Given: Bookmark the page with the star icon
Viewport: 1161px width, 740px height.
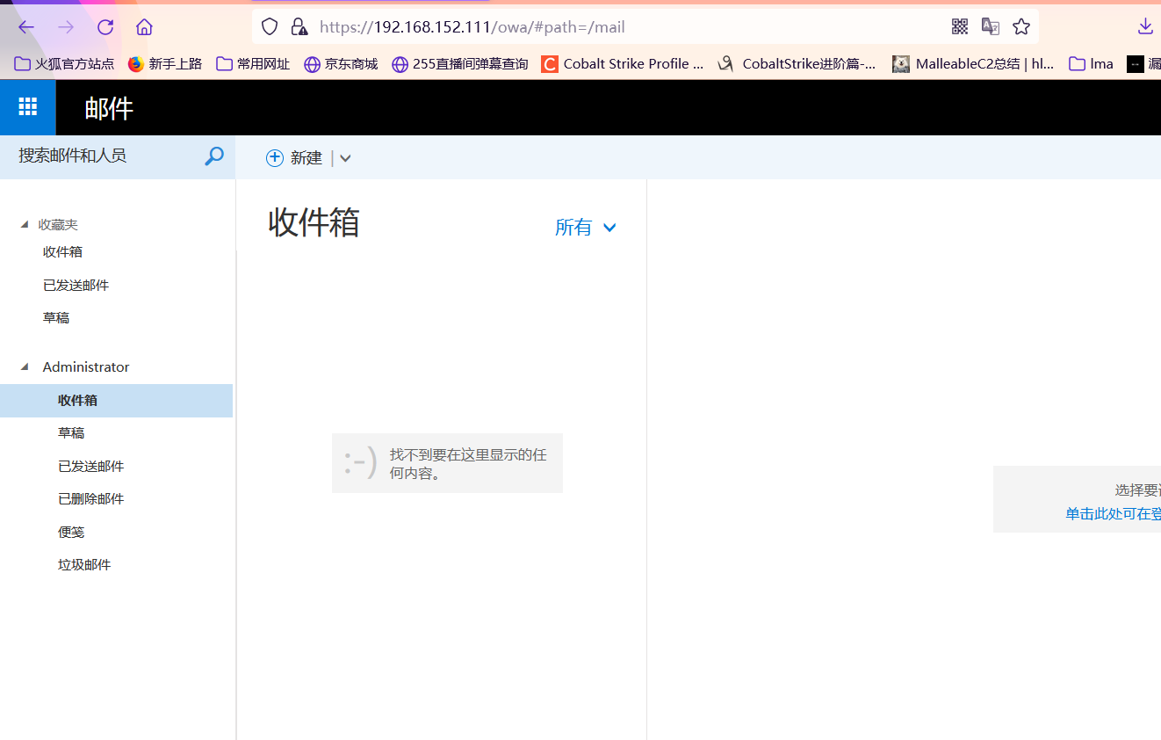Looking at the screenshot, I should tap(1020, 26).
